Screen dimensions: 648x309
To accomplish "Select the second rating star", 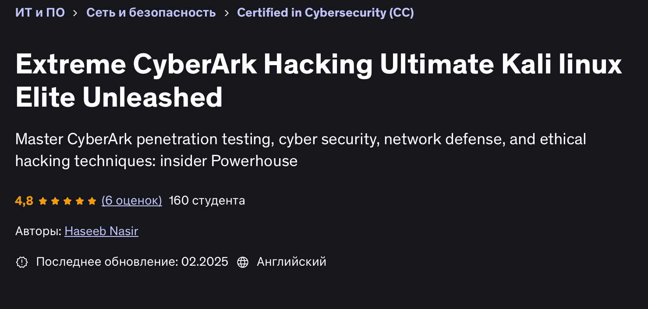I will (55, 201).
